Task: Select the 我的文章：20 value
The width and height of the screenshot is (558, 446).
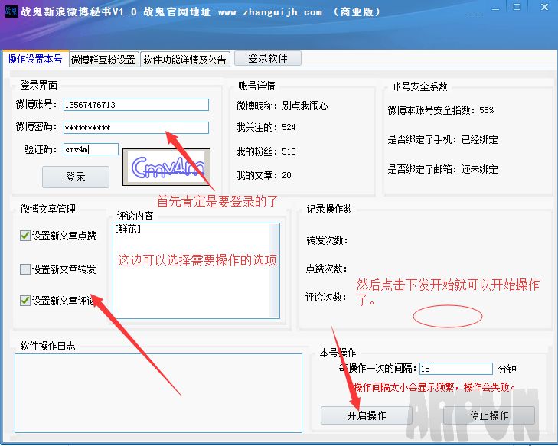Action: coord(264,175)
